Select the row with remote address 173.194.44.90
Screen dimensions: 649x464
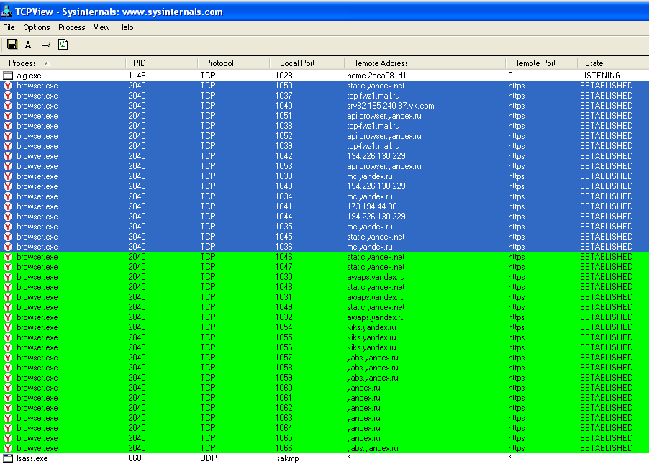point(372,206)
